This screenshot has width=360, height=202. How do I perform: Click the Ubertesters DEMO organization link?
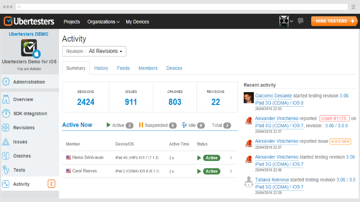[28, 34]
